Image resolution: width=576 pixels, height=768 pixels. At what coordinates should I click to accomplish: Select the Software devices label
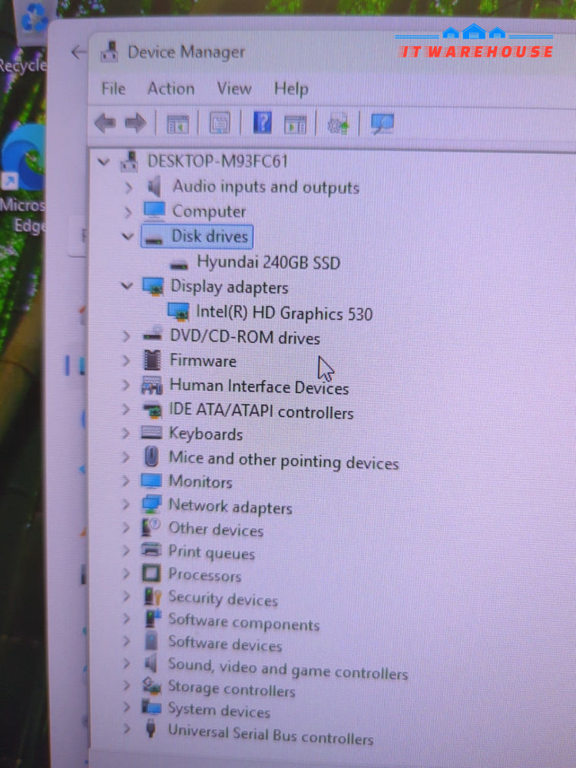(225, 643)
